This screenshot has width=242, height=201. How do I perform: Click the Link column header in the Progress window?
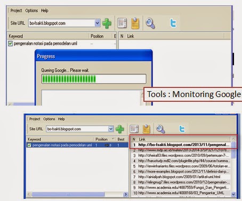point(175,36)
